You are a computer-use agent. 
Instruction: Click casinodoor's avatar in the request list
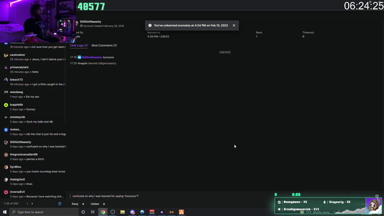(x=6, y=55)
